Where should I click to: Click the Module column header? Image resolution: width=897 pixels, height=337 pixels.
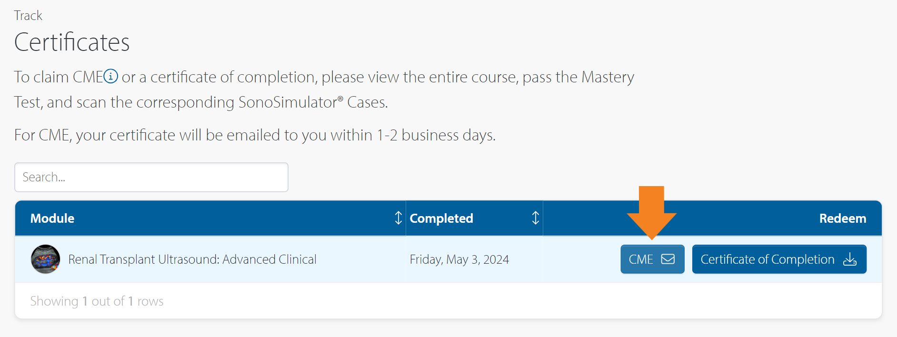pyautogui.click(x=52, y=218)
